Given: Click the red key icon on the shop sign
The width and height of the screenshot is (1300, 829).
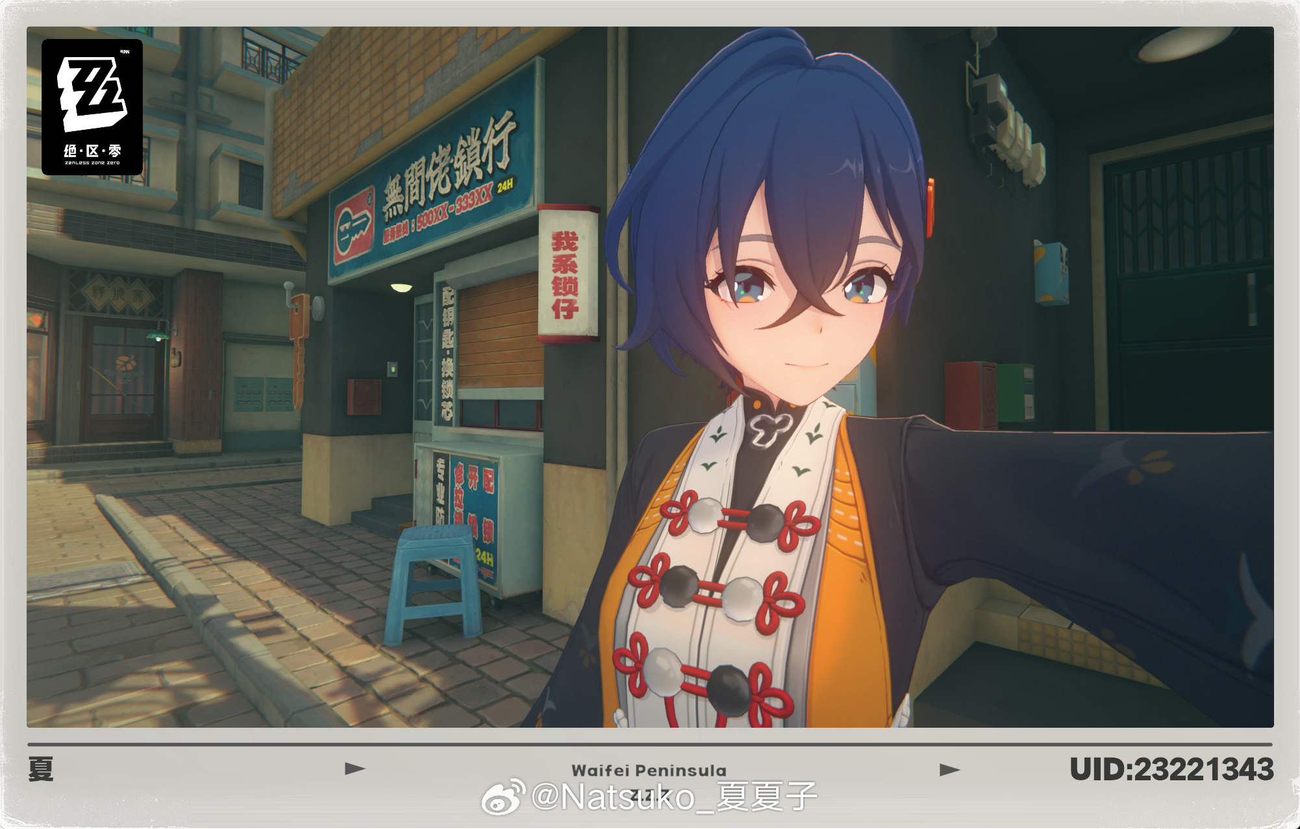Looking at the screenshot, I should pyautogui.click(x=354, y=225).
